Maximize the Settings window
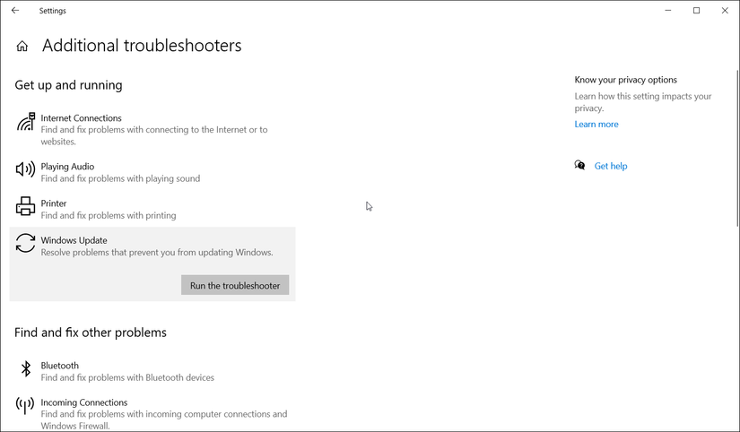The height and width of the screenshot is (432, 740). click(x=696, y=11)
